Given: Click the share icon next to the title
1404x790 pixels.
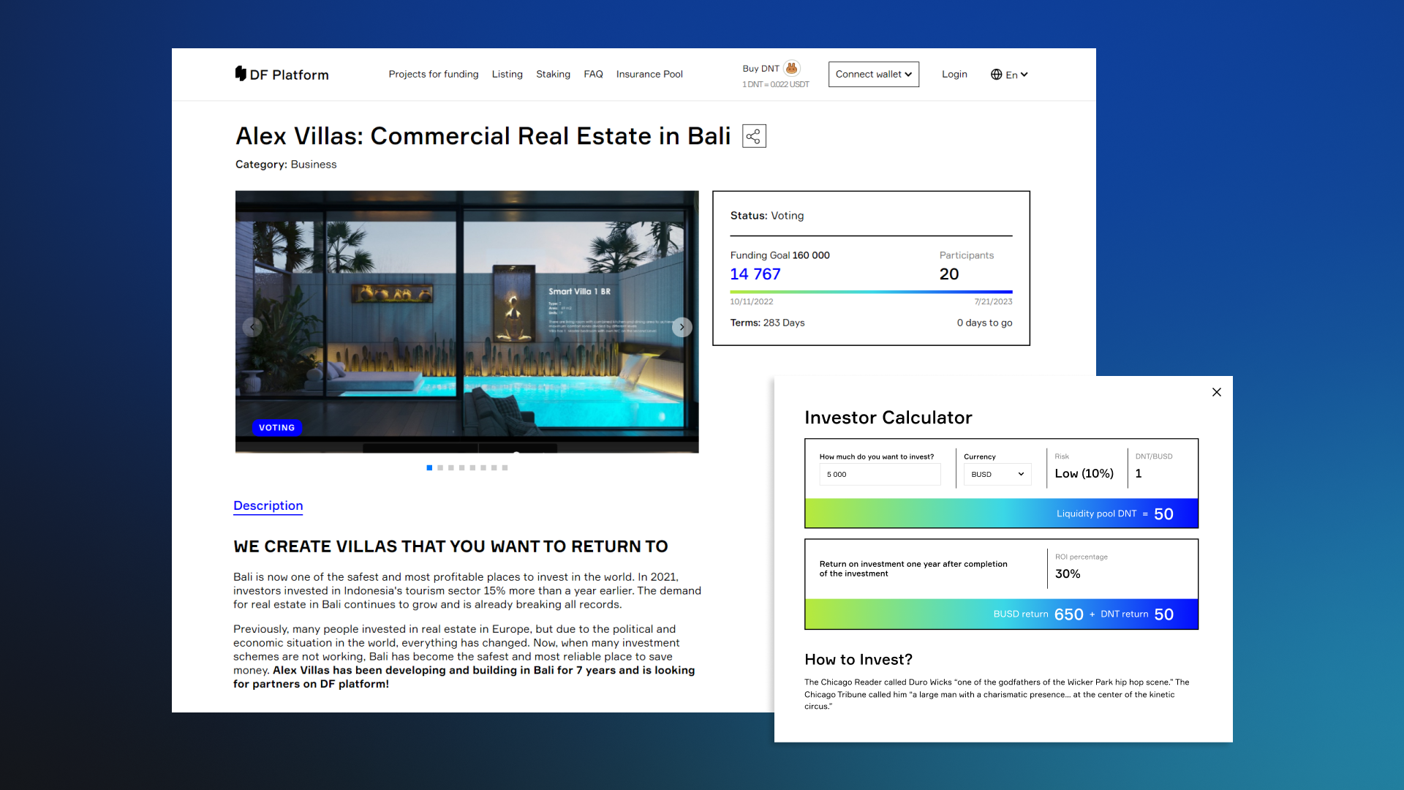Looking at the screenshot, I should tap(754, 136).
